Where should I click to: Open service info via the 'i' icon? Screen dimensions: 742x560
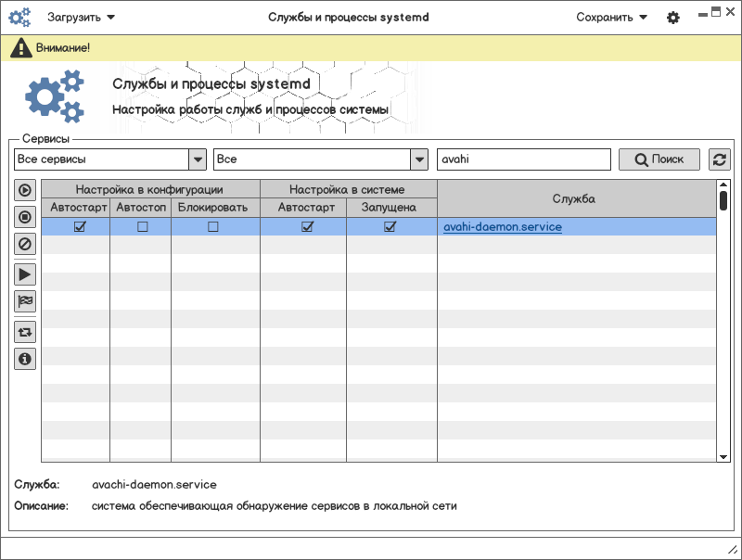coord(25,359)
